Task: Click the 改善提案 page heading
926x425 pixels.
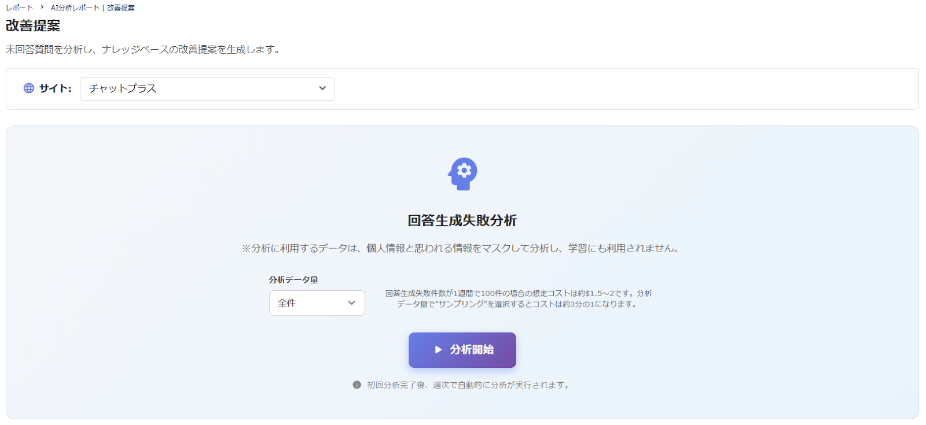Action: 33,26
